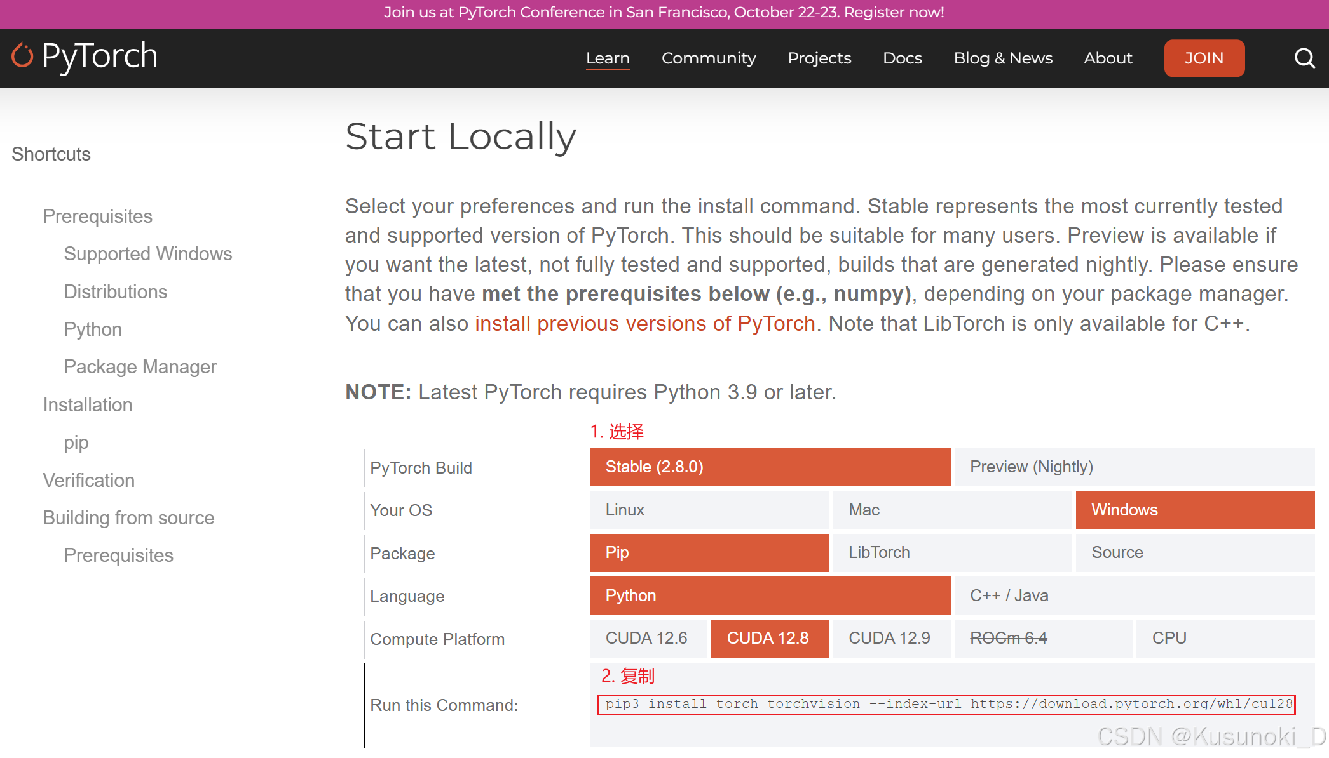This screenshot has width=1329, height=758.
Task: Select Stable (2.8.0) build option
Action: click(770, 467)
